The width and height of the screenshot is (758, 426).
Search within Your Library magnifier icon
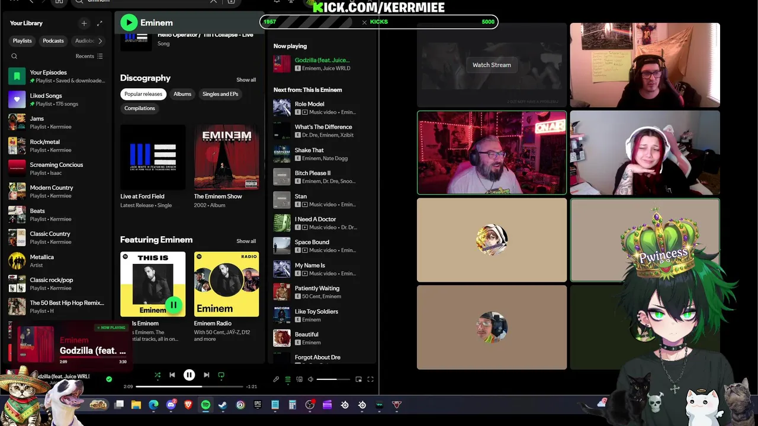(x=14, y=56)
